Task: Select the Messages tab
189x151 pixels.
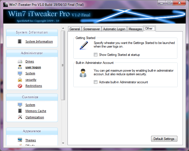Action: pyautogui.click(x=135, y=29)
